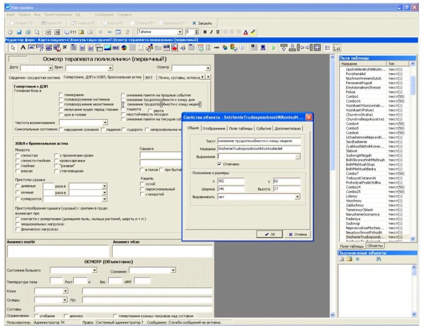Screen dimensions: 424x329
Task: Click the binoculars search icon in Подчиненные объекты
Action: [378, 259]
